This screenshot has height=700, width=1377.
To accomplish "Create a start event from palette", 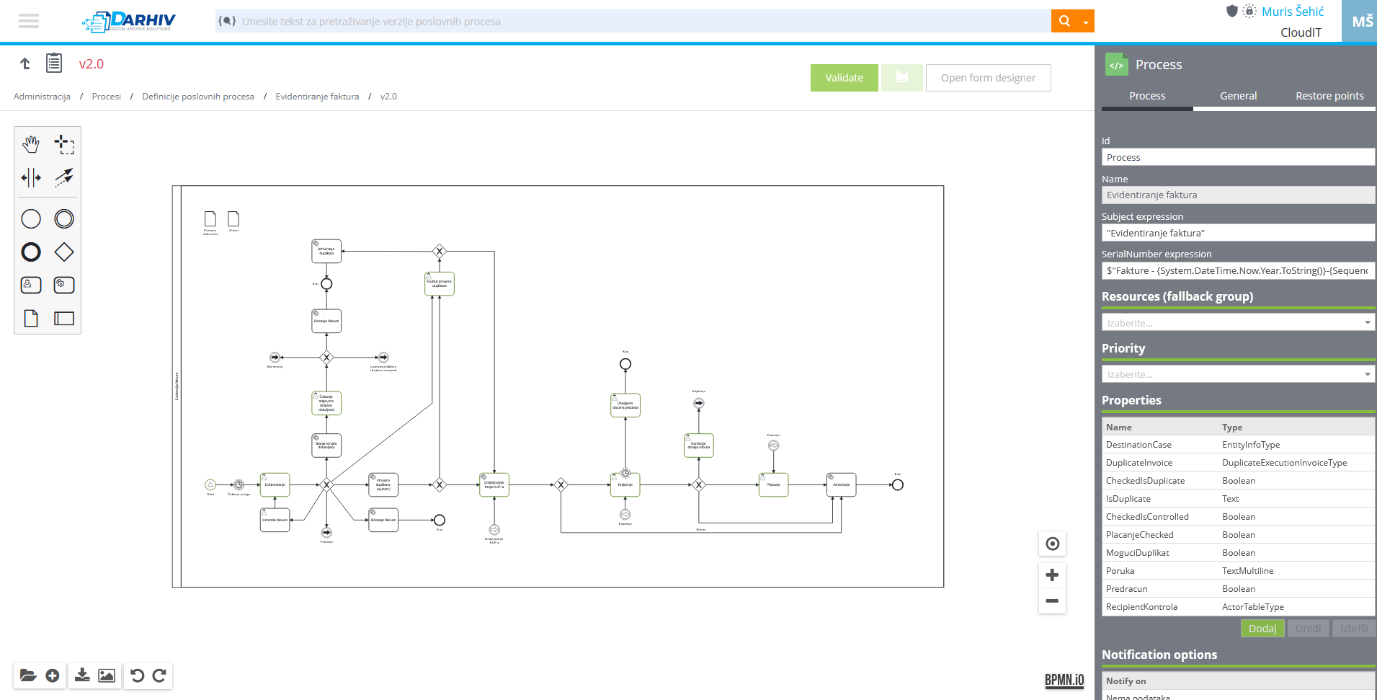I will pyautogui.click(x=31, y=218).
